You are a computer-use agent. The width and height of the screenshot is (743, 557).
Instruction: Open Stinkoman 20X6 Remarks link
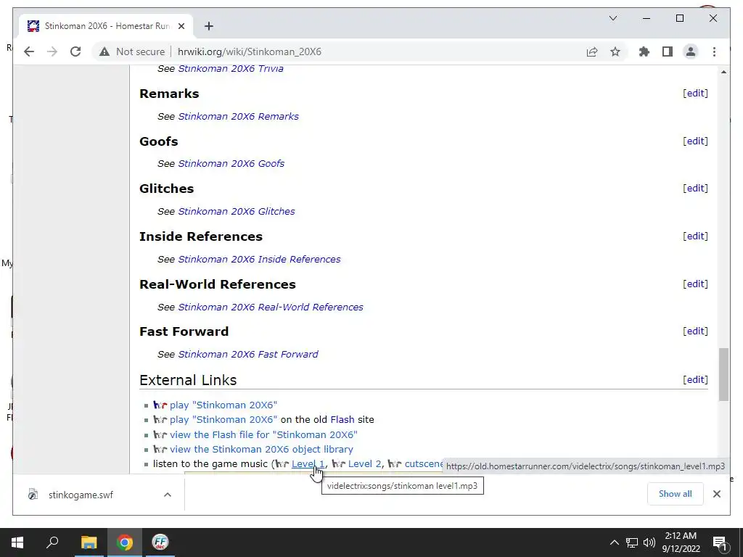pyautogui.click(x=238, y=117)
